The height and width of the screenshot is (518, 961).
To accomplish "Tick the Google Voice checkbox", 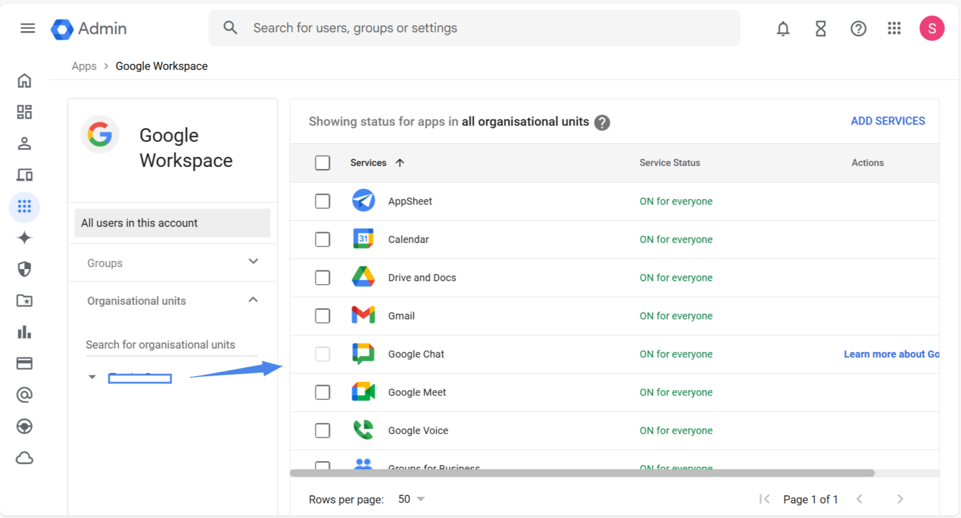I will 323,430.
